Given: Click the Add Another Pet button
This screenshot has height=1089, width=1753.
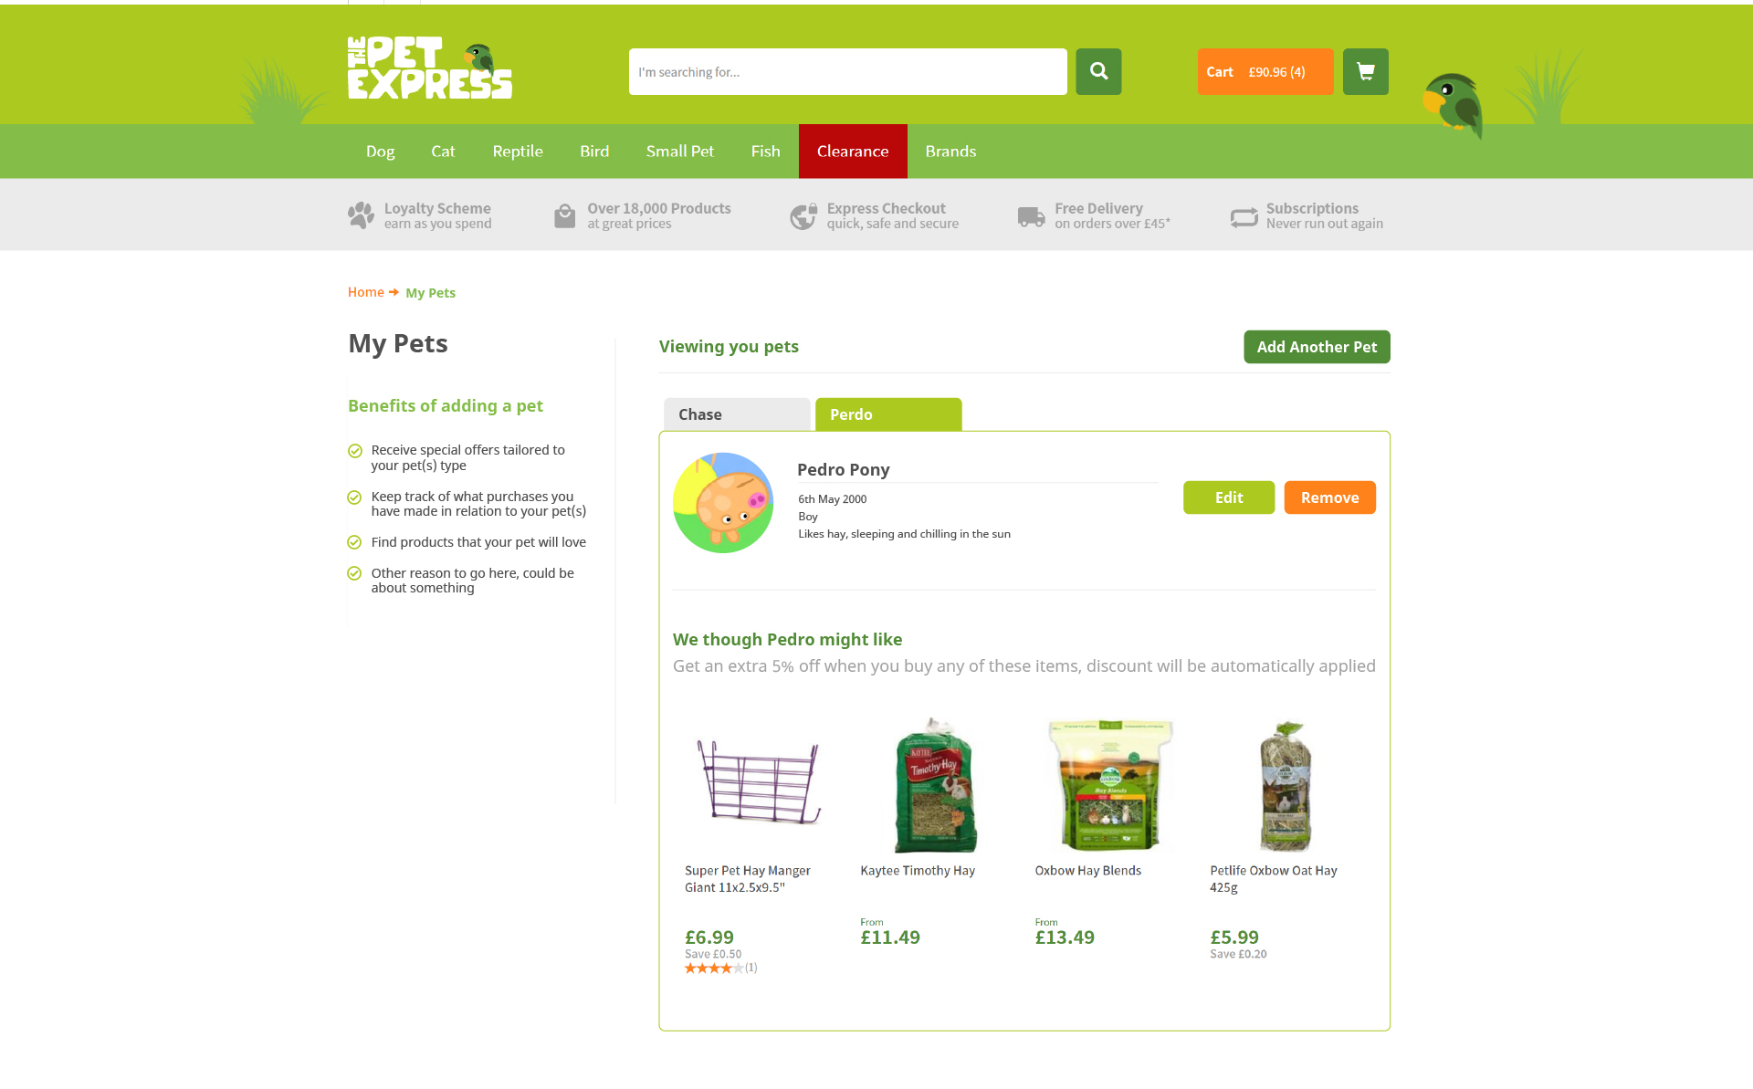Looking at the screenshot, I should (1317, 347).
